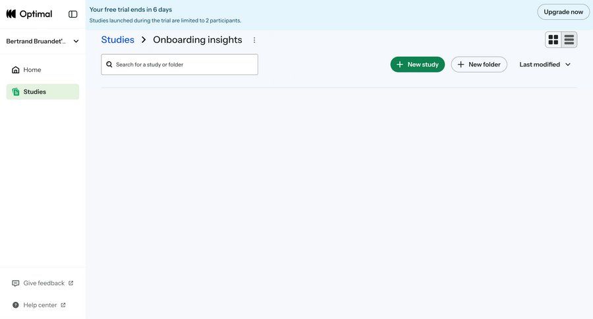Create a folder with New folder button
Image resolution: width=593 pixels, height=319 pixels.
click(x=479, y=65)
